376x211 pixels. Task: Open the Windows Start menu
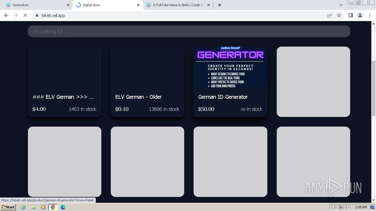point(8,207)
